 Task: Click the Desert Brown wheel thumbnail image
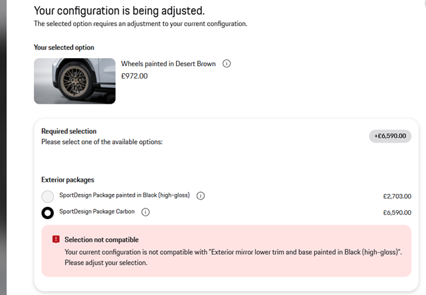point(74,81)
